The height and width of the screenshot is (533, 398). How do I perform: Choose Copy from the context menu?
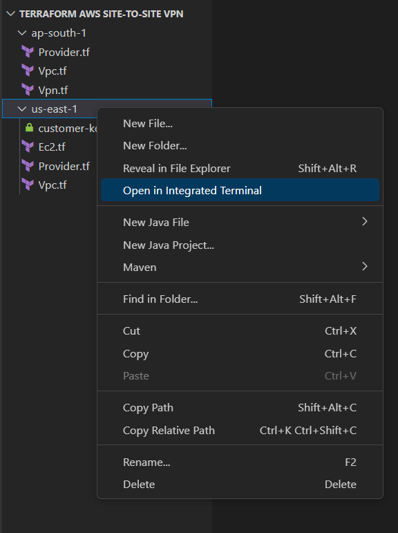pos(240,353)
